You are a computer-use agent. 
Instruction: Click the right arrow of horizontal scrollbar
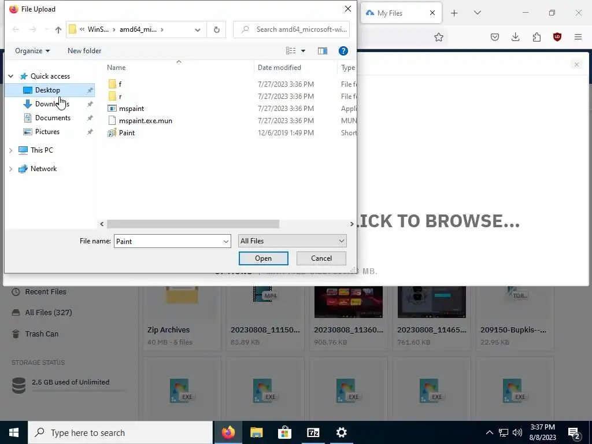(351, 224)
